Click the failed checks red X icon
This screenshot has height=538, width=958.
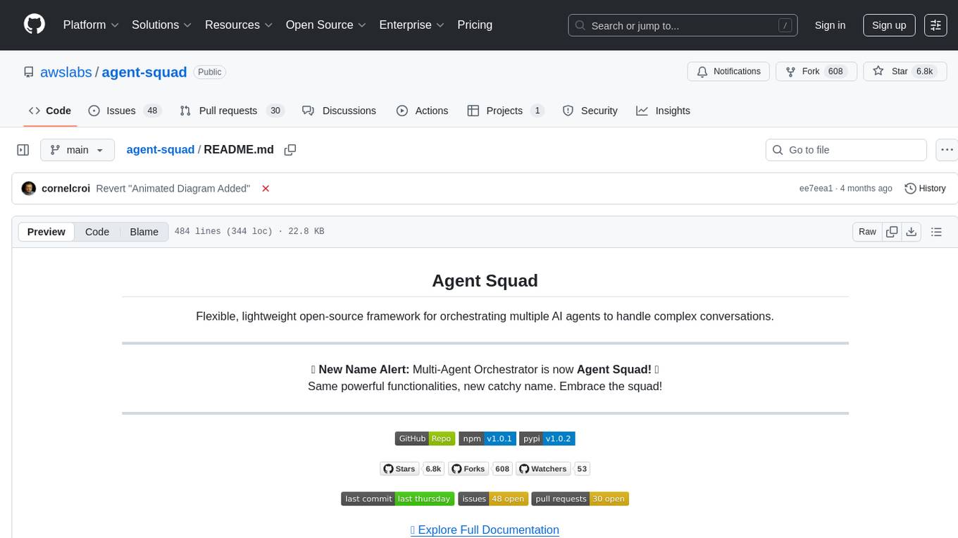click(x=266, y=188)
